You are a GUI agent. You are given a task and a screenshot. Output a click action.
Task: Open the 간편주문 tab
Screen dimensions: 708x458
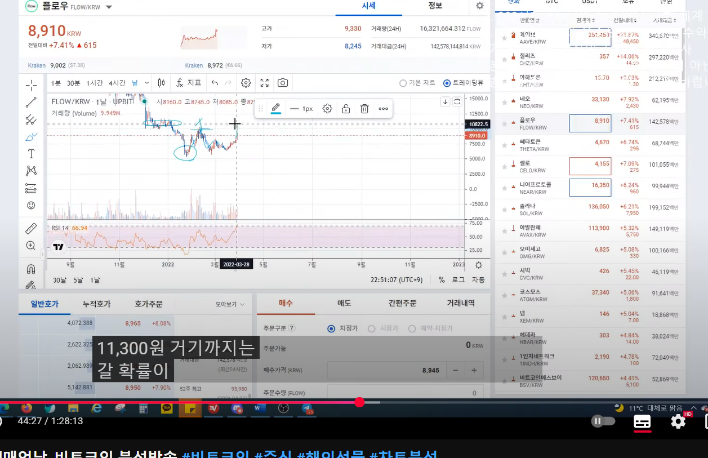point(402,303)
